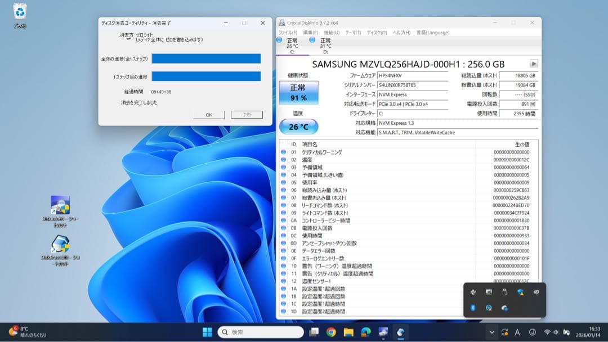
Task: Open ディスク(D) menu in CrystalDiskInfo
Action: [x=377, y=33]
